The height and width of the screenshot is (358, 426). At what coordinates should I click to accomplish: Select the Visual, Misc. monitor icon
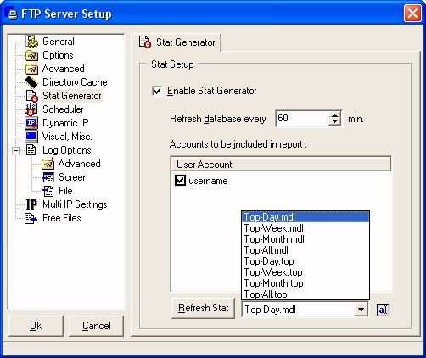[31, 137]
